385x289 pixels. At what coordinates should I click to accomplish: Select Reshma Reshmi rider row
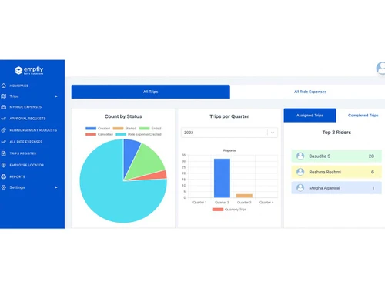(x=336, y=172)
